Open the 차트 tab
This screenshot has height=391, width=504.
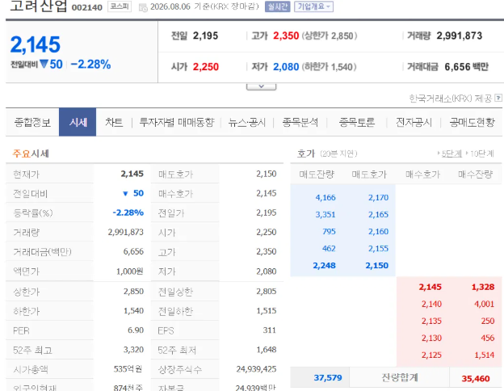click(x=114, y=122)
